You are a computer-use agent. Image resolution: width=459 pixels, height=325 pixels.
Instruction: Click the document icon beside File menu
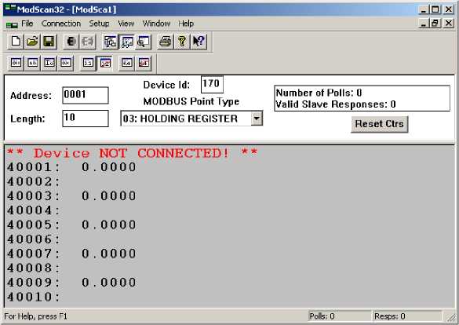12,25
